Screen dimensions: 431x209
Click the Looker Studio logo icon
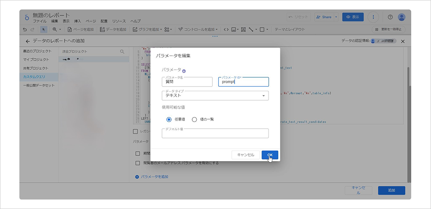point(27,17)
